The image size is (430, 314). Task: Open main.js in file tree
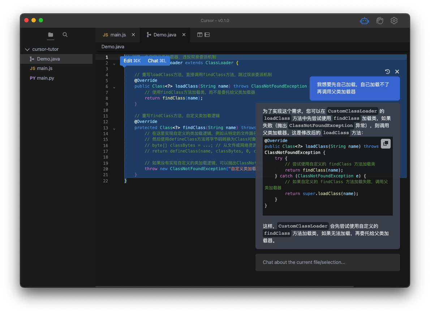tap(56, 68)
